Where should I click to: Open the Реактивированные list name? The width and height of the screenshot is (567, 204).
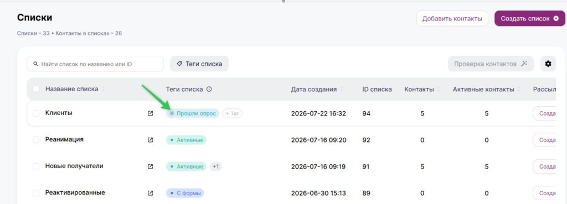coord(75,192)
